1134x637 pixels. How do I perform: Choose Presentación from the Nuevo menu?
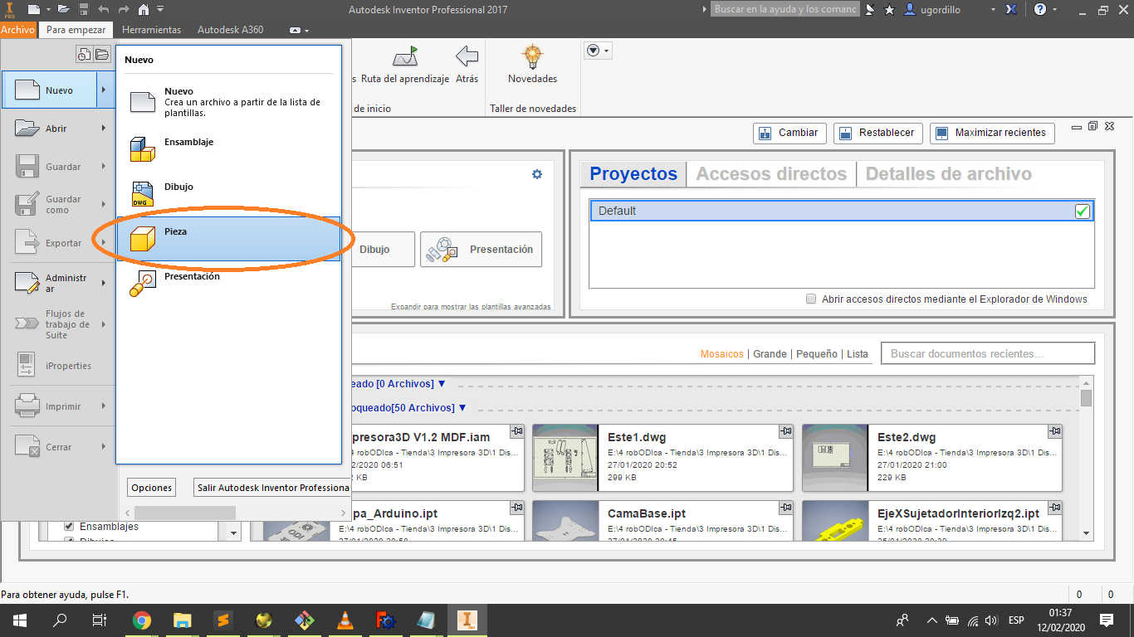(228, 284)
